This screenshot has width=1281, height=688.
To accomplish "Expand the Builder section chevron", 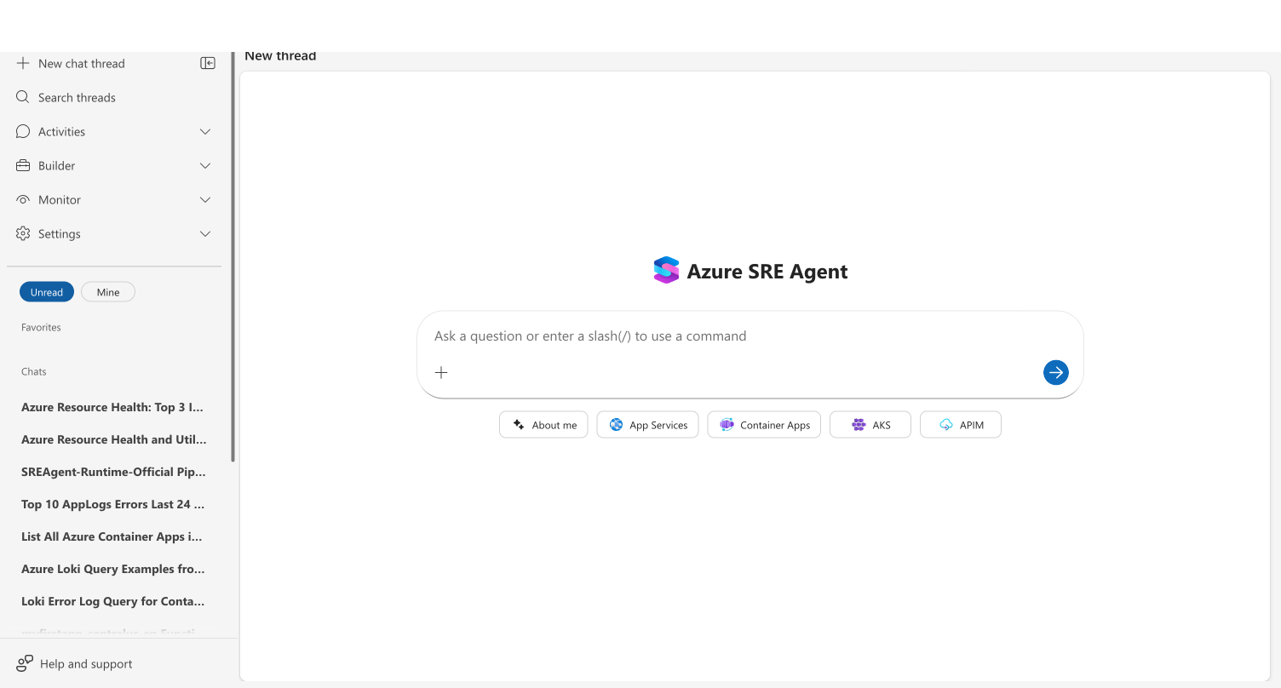I will coord(205,165).
